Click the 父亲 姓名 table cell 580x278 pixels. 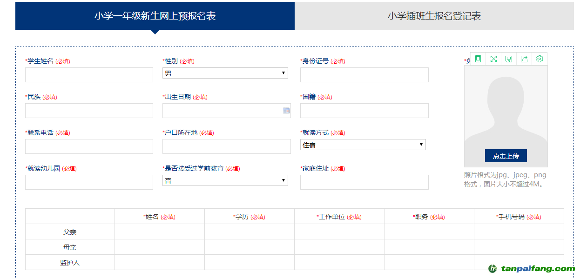(x=159, y=232)
